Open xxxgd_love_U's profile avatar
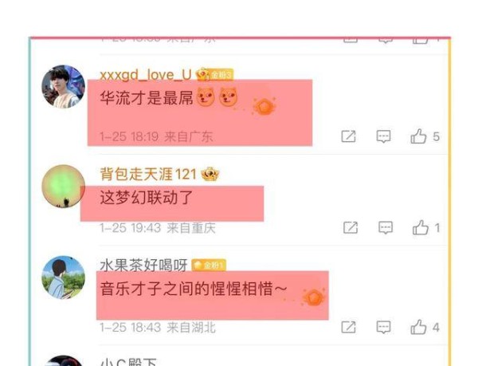Image resolution: width=478 pixels, height=366 pixels. pyautogui.click(x=64, y=87)
